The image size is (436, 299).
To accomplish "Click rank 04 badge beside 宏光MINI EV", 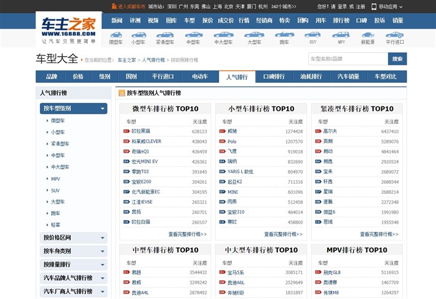I will 126,161.
